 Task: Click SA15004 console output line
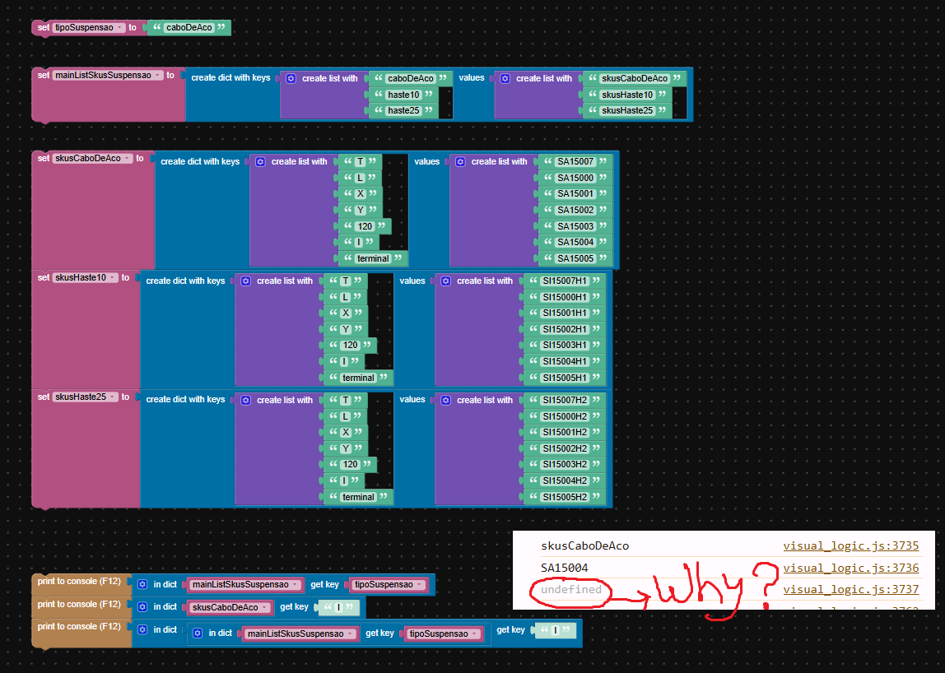click(x=564, y=568)
